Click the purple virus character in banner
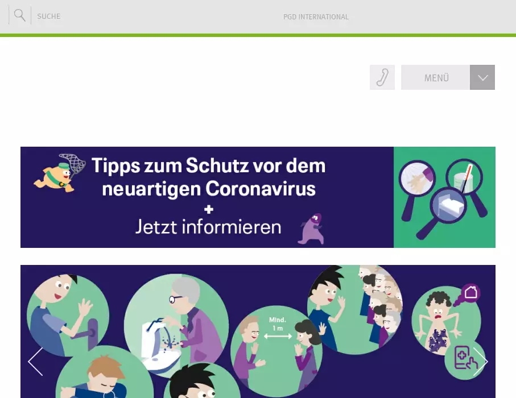Screen dimensions: 516x398 point(311,229)
